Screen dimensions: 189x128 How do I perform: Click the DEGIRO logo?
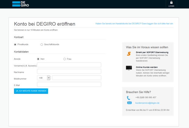[x=21, y=4]
